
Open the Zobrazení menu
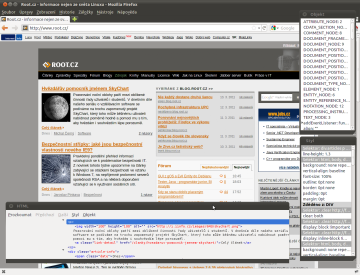click(46, 12)
